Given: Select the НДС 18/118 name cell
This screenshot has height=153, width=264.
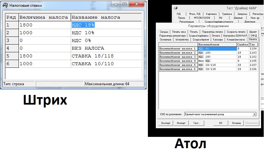Looking at the screenshot, I should (217, 69).
